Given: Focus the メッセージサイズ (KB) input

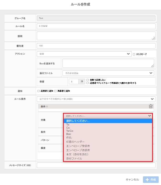Looking at the screenshot, I should click(96, 165).
